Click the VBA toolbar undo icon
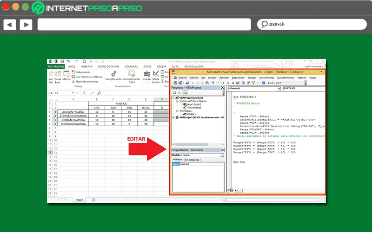 [x=213, y=83]
